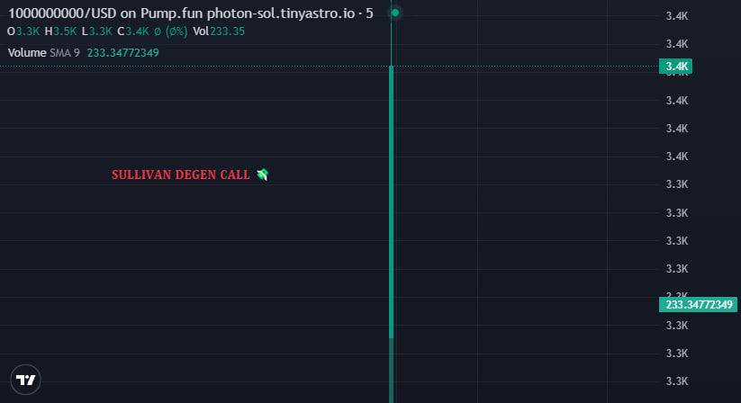This screenshot has height=403, width=741.
Task: Click the high price H3.5K value
Action: point(60,31)
